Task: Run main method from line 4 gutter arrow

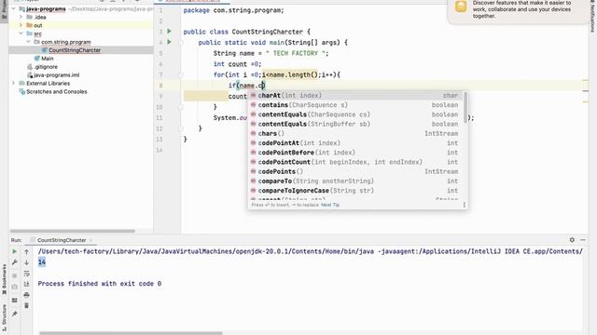Action: (170, 42)
